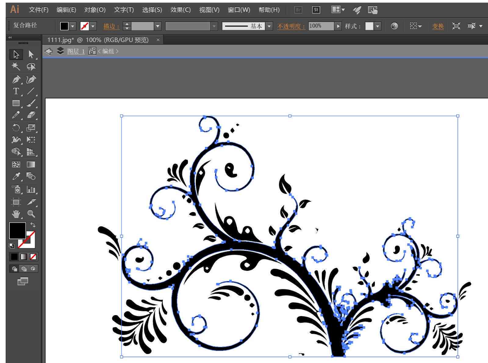488x363 pixels.
Task: Open the graphic style 样式 dropdown
Action: click(x=378, y=26)
